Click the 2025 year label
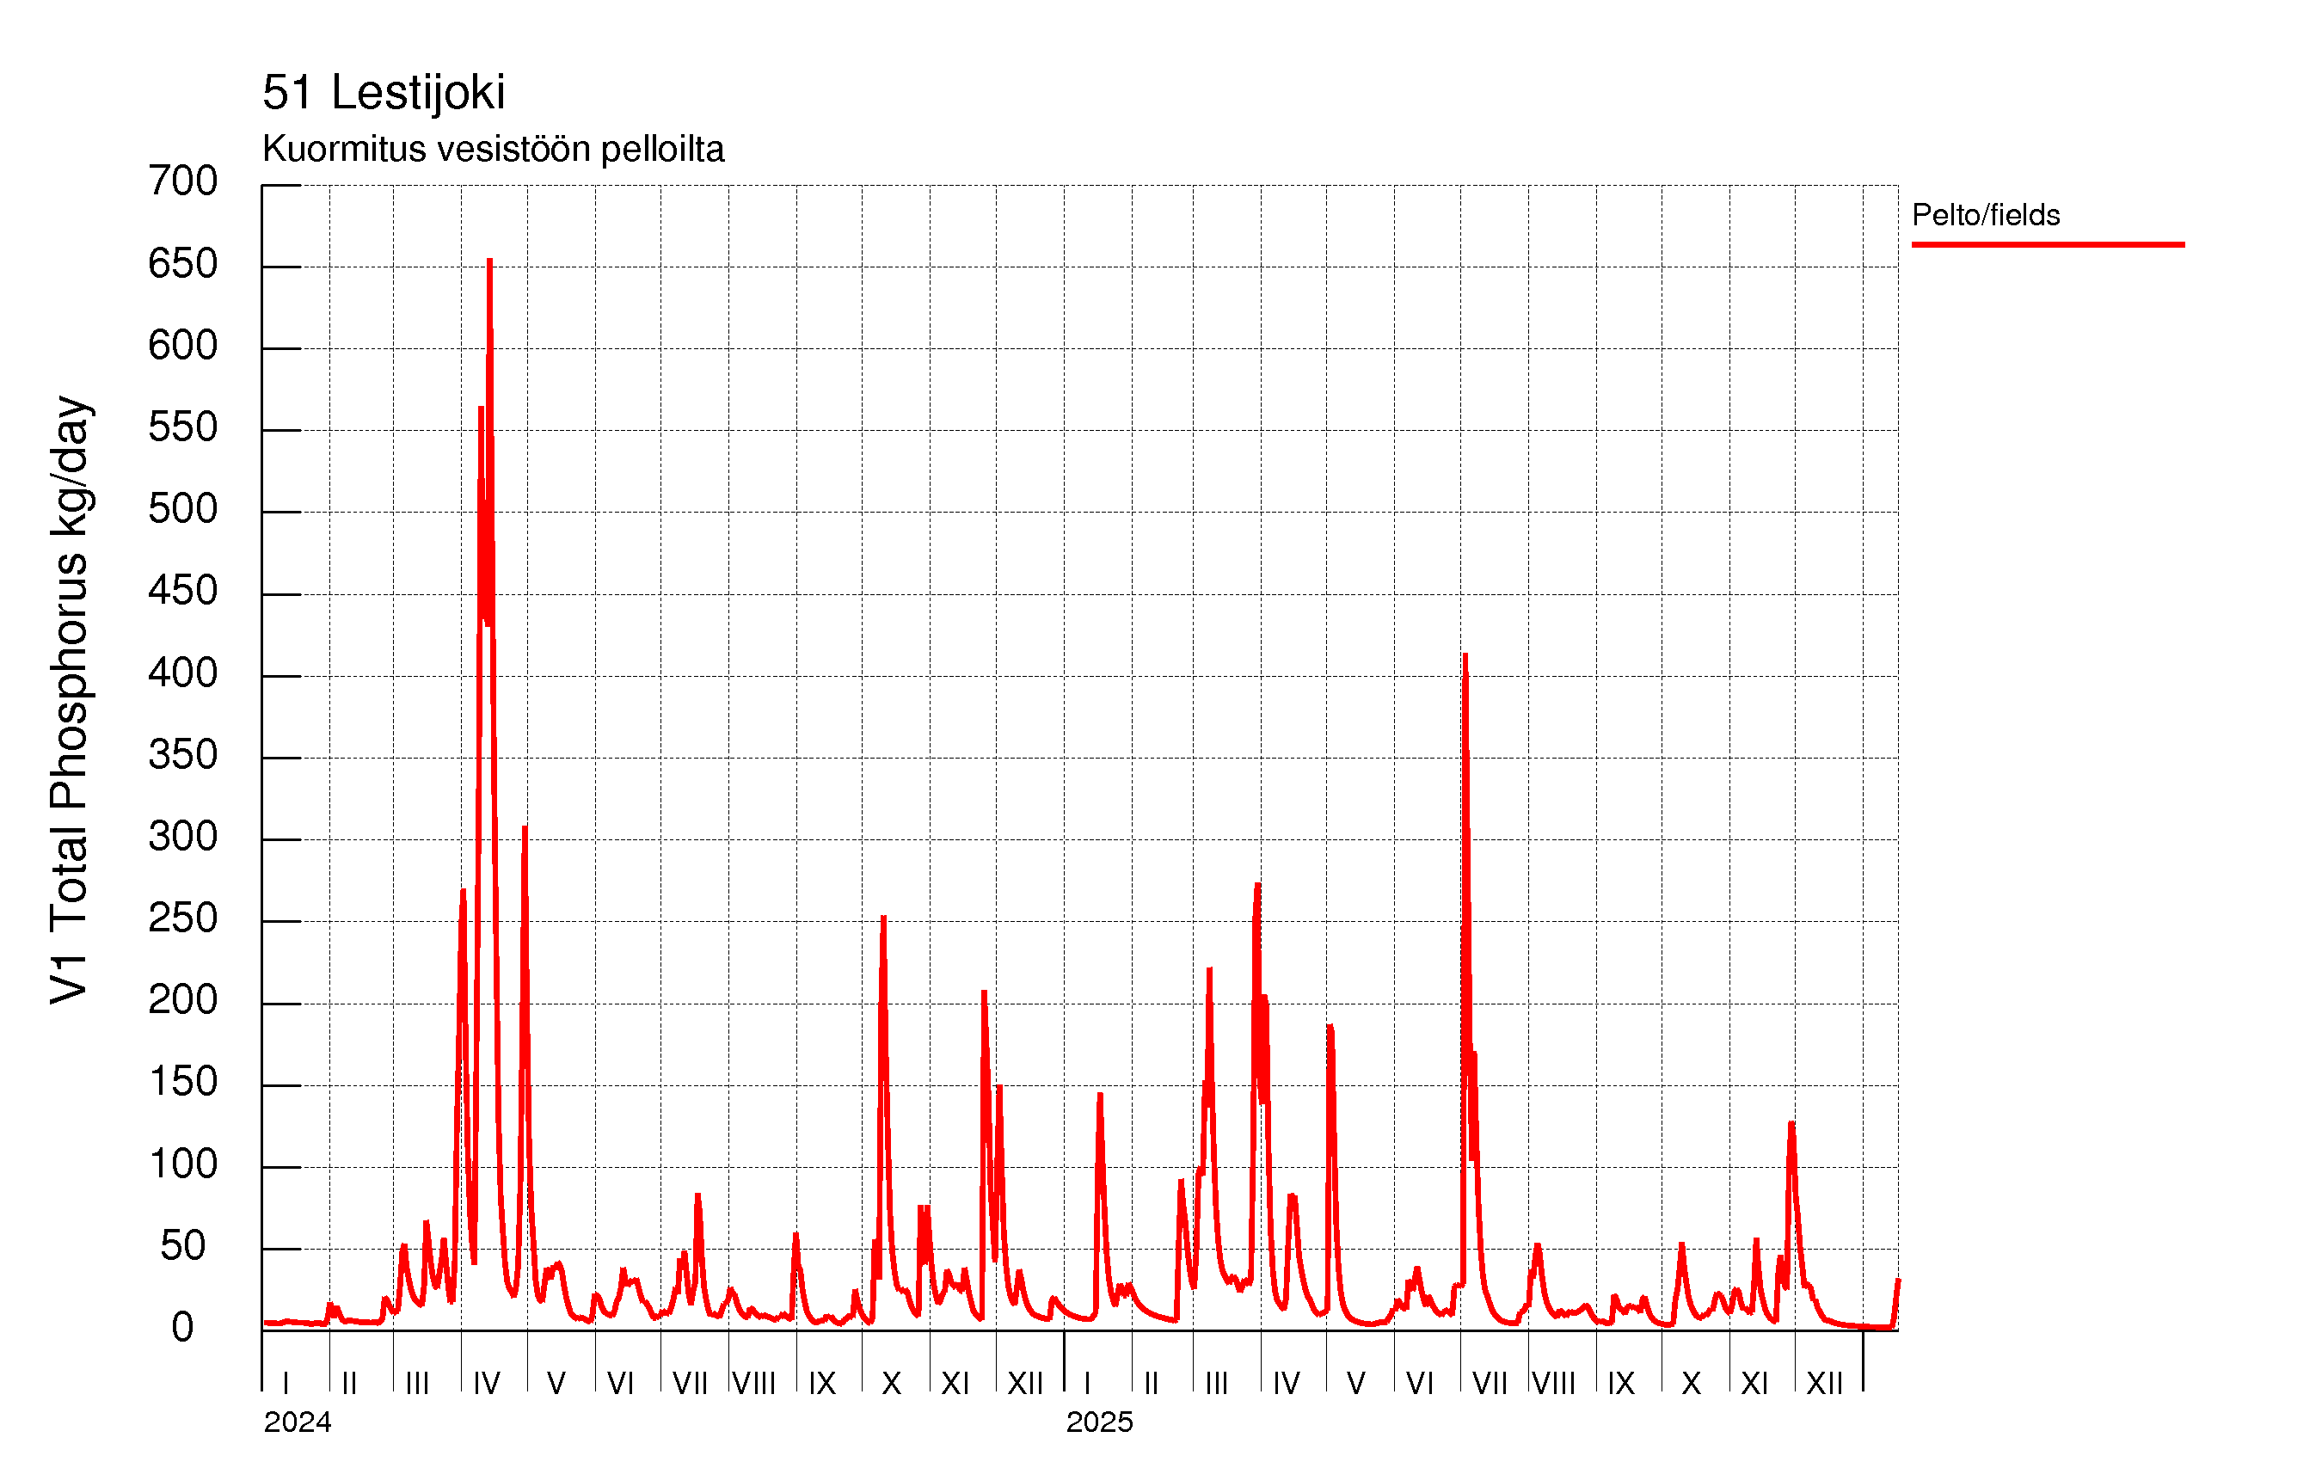 click(1098, 1422)
